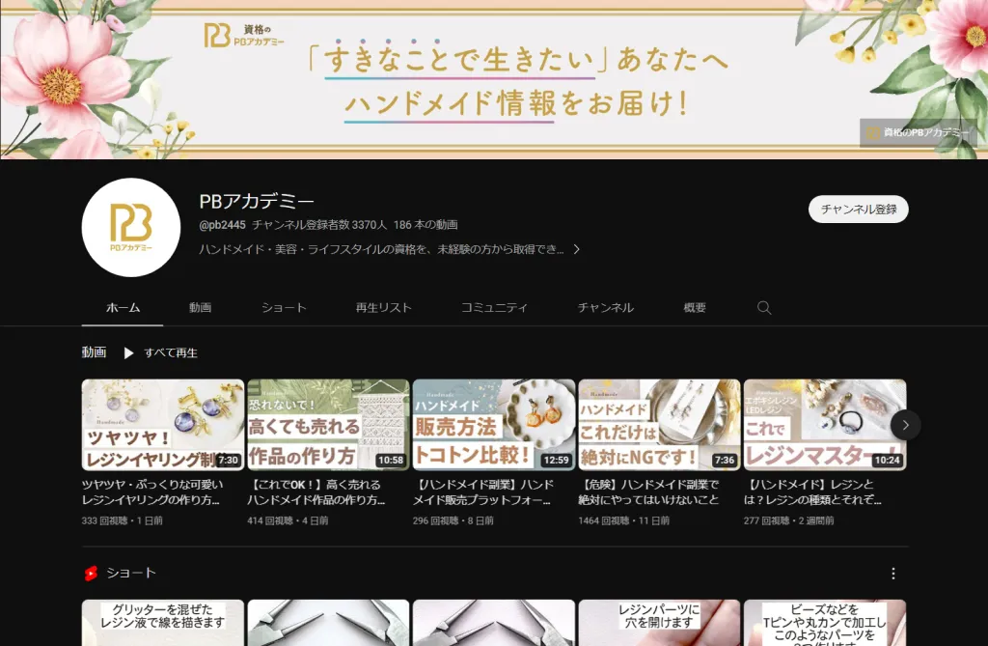Click the グリッターを混ぜた shorts thumbnail
The width and height of the screenshot is (988, 646).
tap(162, 623)
